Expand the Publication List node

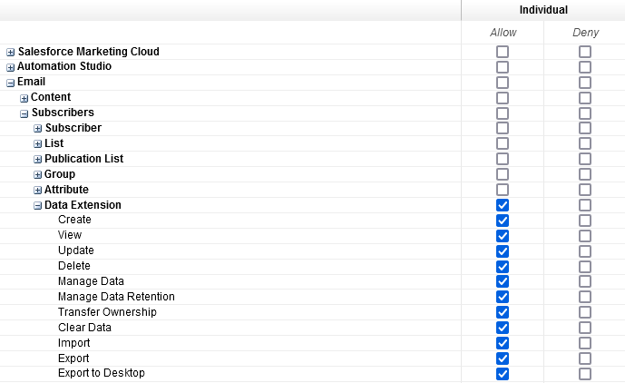pos(37,160)
